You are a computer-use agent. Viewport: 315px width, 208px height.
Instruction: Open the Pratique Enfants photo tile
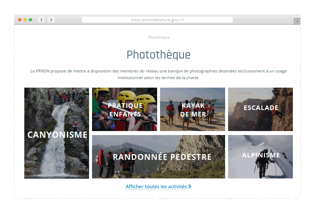tap(125, 109)
